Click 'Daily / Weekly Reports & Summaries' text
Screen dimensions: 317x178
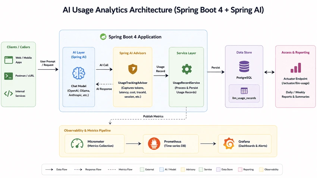[295, 95]
